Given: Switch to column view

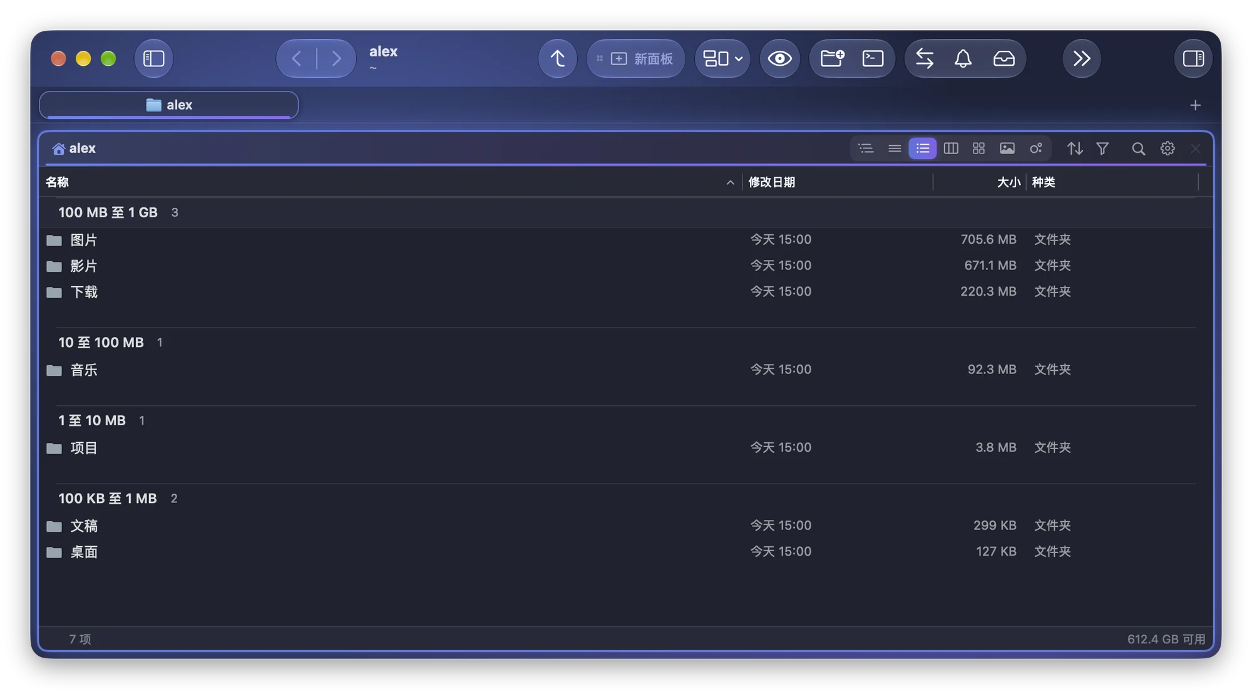Looking at the screenshot, I should coord(951,148).
